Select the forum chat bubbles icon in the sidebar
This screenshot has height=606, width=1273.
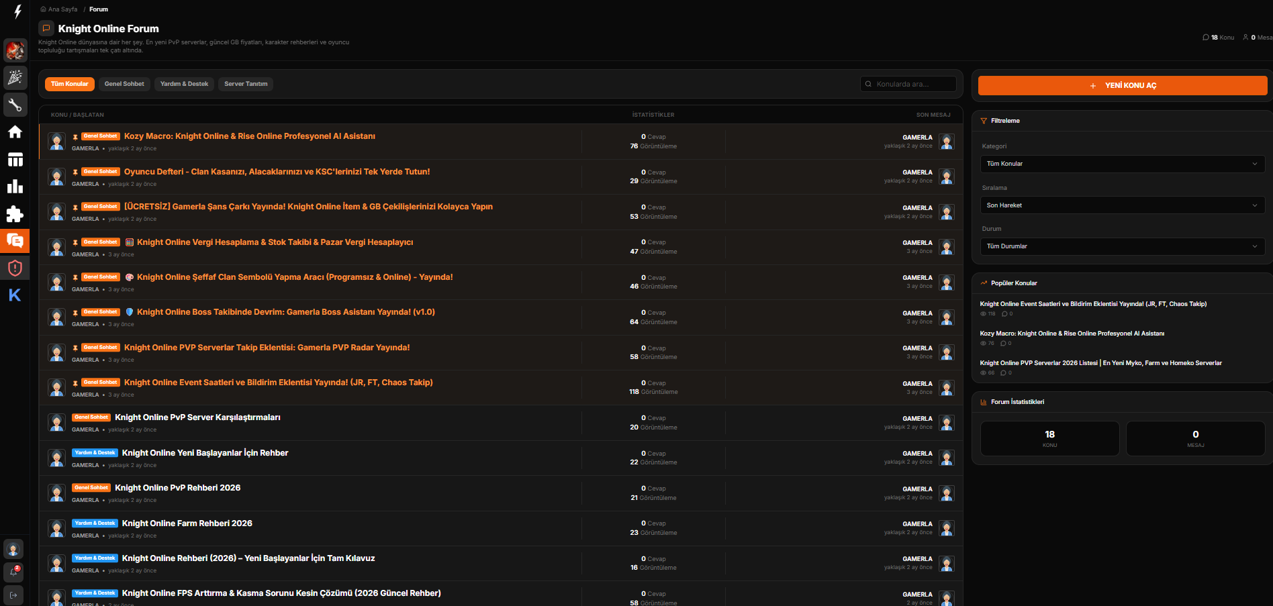point(15,241)
